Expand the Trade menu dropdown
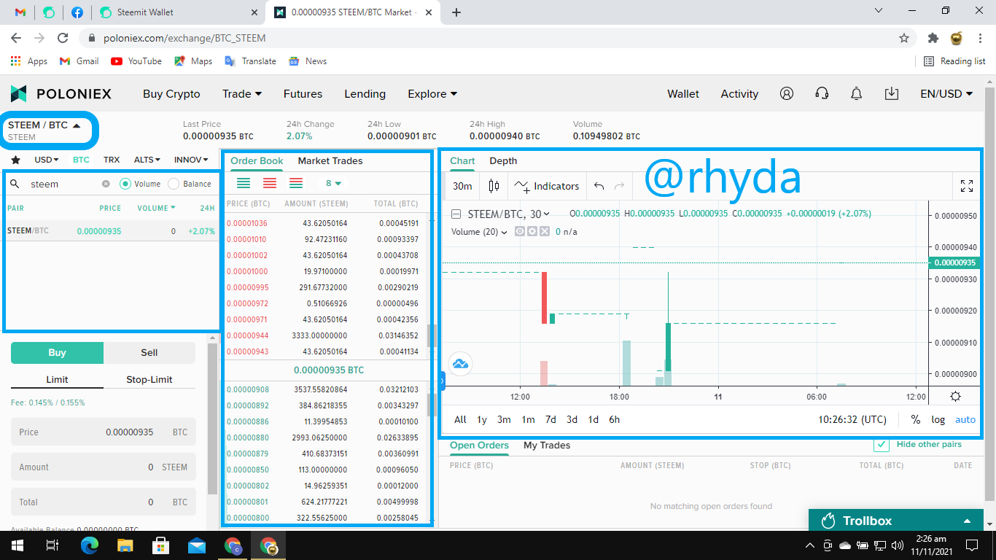Viewport: 996px width, 560px height. [242, 94]
